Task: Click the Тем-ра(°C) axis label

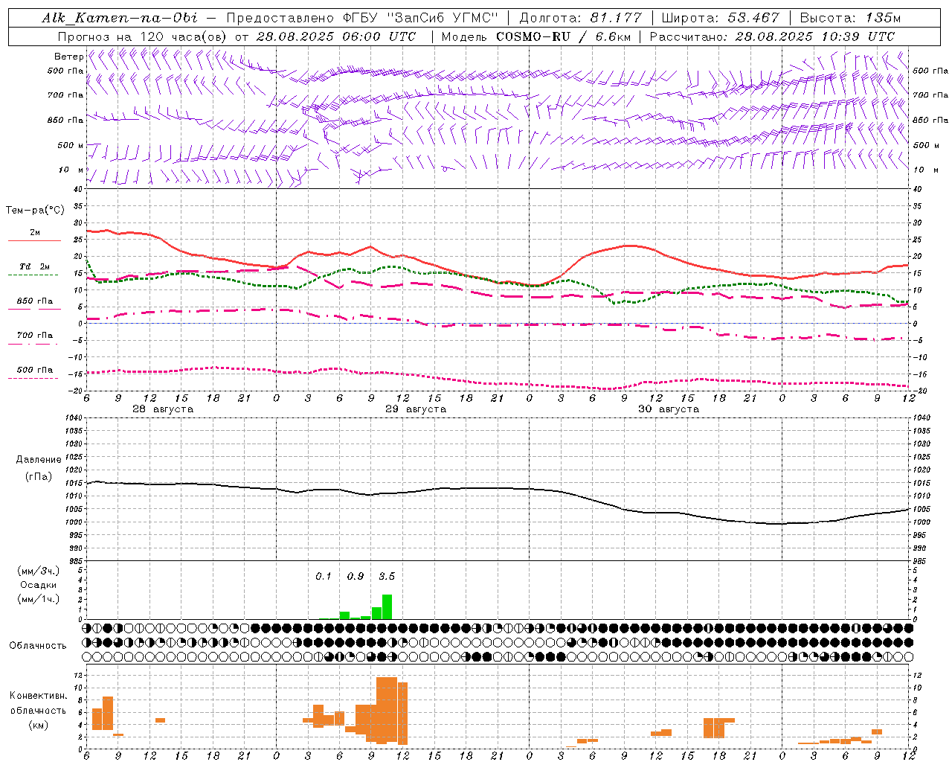Action: (35, 211)
